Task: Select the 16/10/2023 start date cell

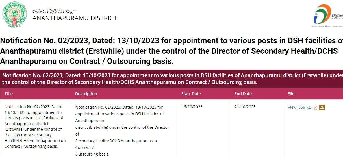Action: [192, 107]
